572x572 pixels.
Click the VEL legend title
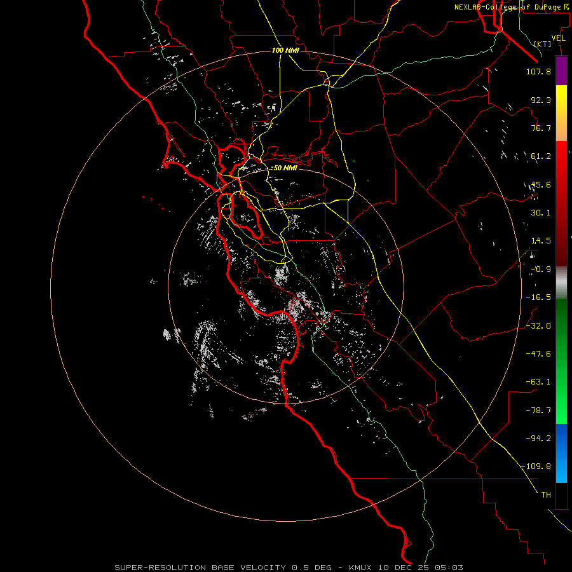click(x=559, y=37)
